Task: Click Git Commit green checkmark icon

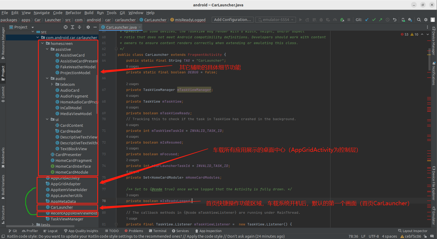Action: tap(374, 20)
